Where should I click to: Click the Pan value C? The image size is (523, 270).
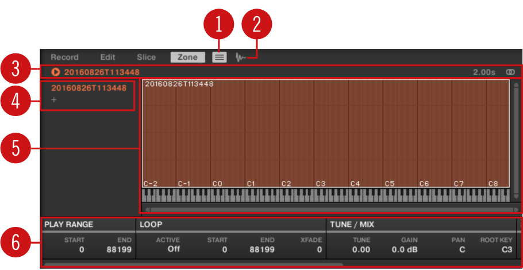click(x=462, y=250)
